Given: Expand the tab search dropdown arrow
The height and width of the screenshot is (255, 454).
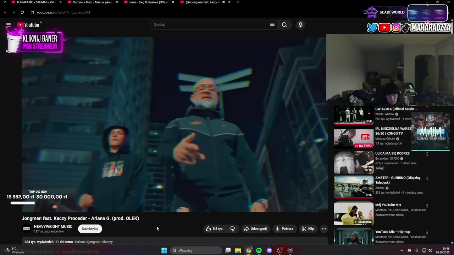Looking at the screenshot, I should (5, 2).
